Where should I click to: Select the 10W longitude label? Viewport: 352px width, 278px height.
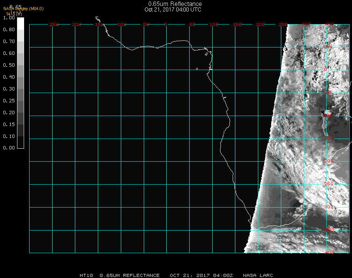122,24
